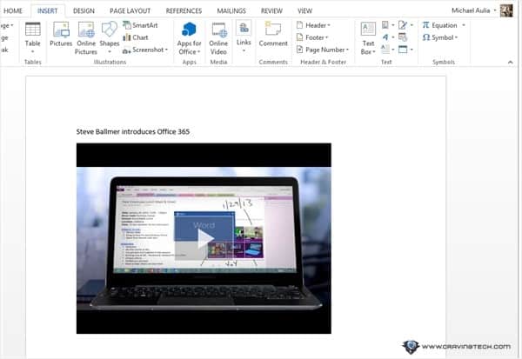
Task: Play the embedded Office 365 video
Action: pos(205,238)
